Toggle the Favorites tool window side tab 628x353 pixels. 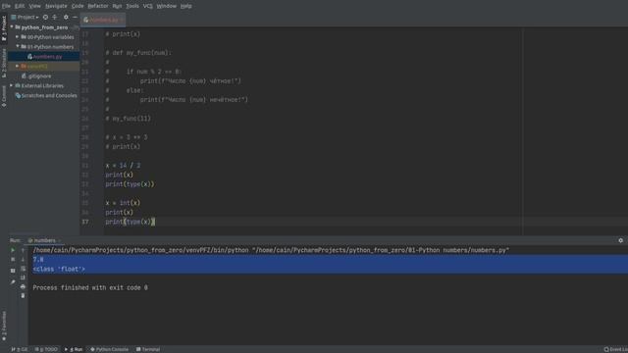[x=4, y=326]
